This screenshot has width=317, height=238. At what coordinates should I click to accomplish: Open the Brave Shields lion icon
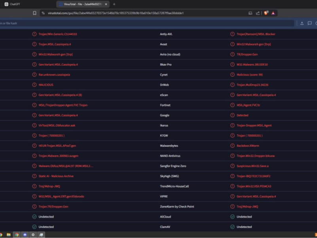point(266,13)
